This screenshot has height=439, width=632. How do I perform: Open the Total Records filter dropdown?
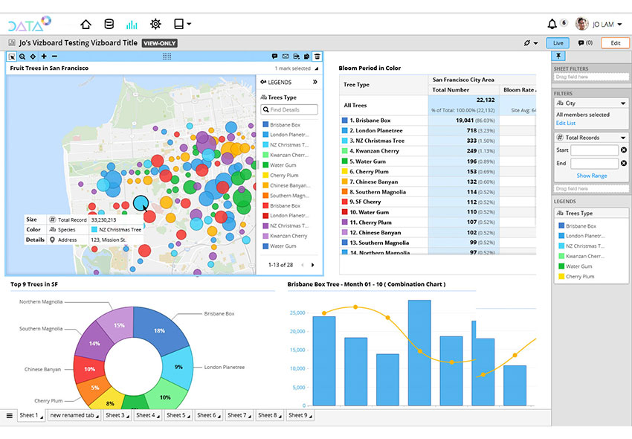(622, 138)
